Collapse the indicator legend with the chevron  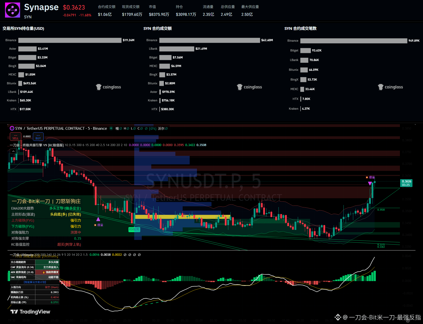point(13,151)
